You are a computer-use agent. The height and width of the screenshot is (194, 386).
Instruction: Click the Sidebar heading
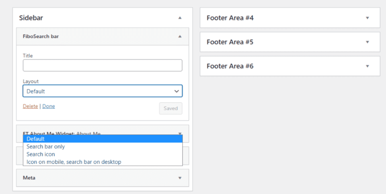tap(31, 18)
